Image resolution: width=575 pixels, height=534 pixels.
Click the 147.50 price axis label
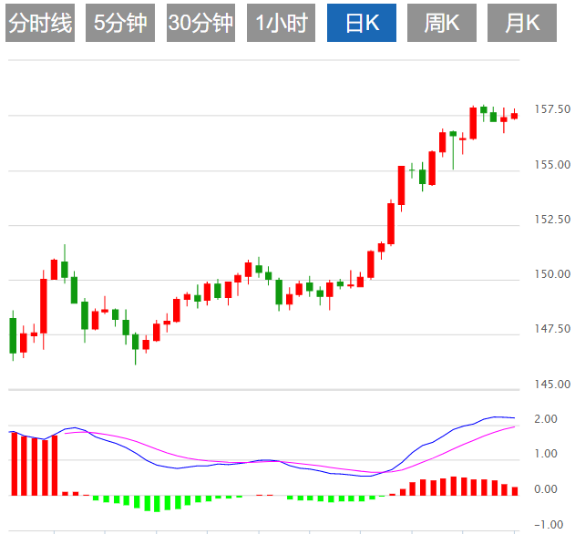tap(552, 329)
